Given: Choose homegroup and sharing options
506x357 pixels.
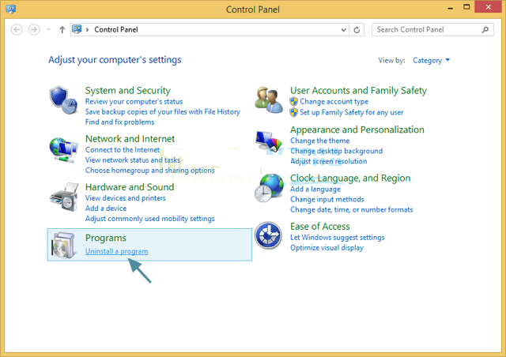Looking at the screenshot, I should [150, 171].
